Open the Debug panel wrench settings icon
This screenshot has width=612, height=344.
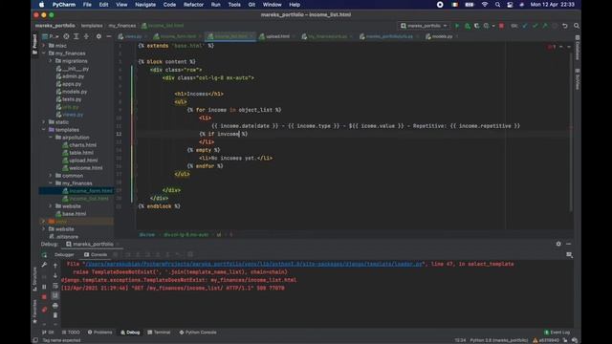pyautogui.click(x=44, y=265)
